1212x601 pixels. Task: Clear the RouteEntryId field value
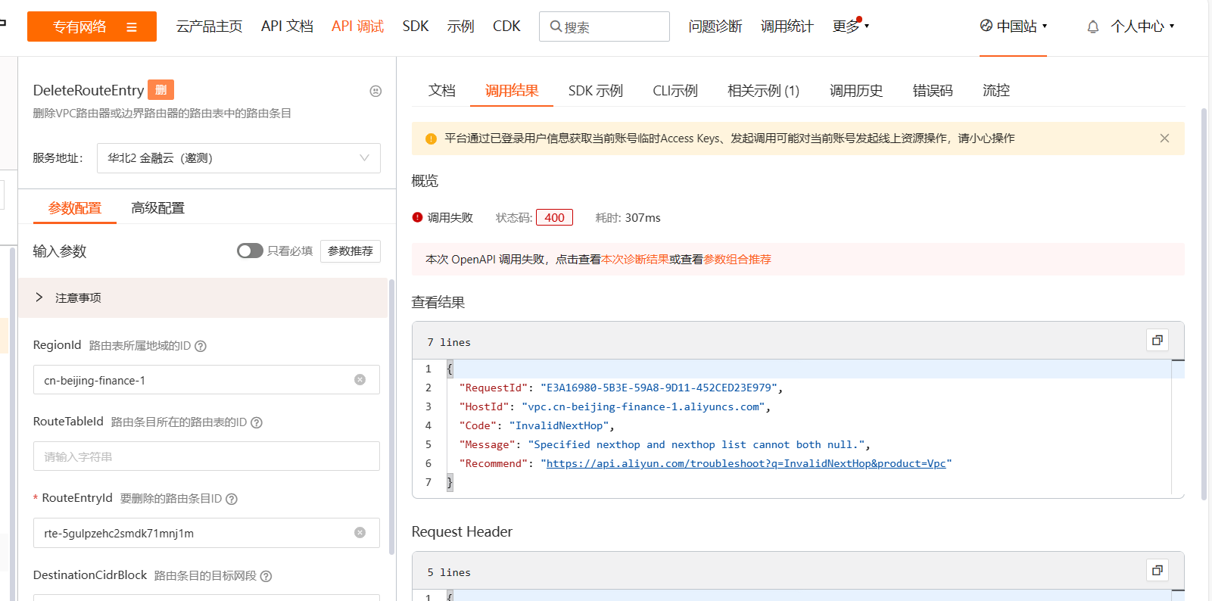click(360, 533)
